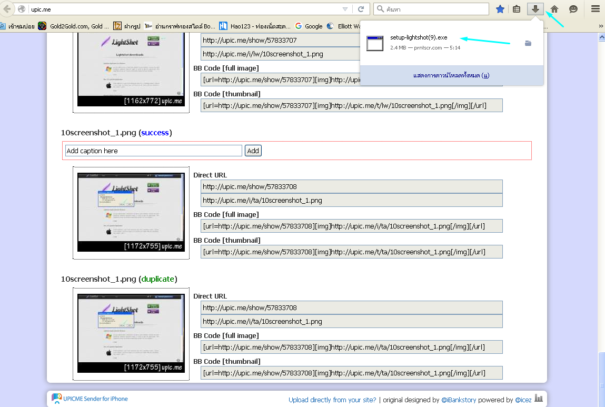Open UPICME Sender for iPhone link
This screenshot has width=605, height=407.
coord(90,399)
